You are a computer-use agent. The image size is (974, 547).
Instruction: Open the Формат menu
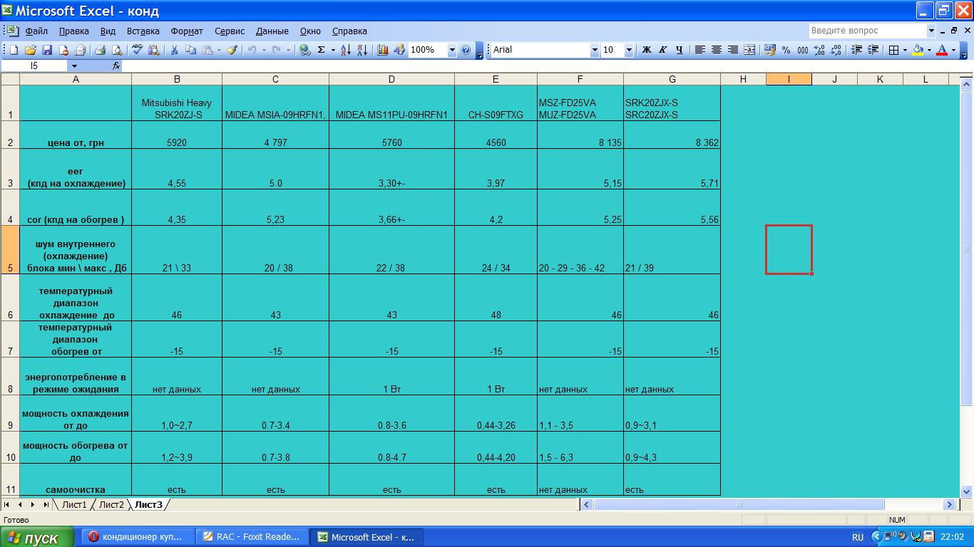tap(187, 31)
